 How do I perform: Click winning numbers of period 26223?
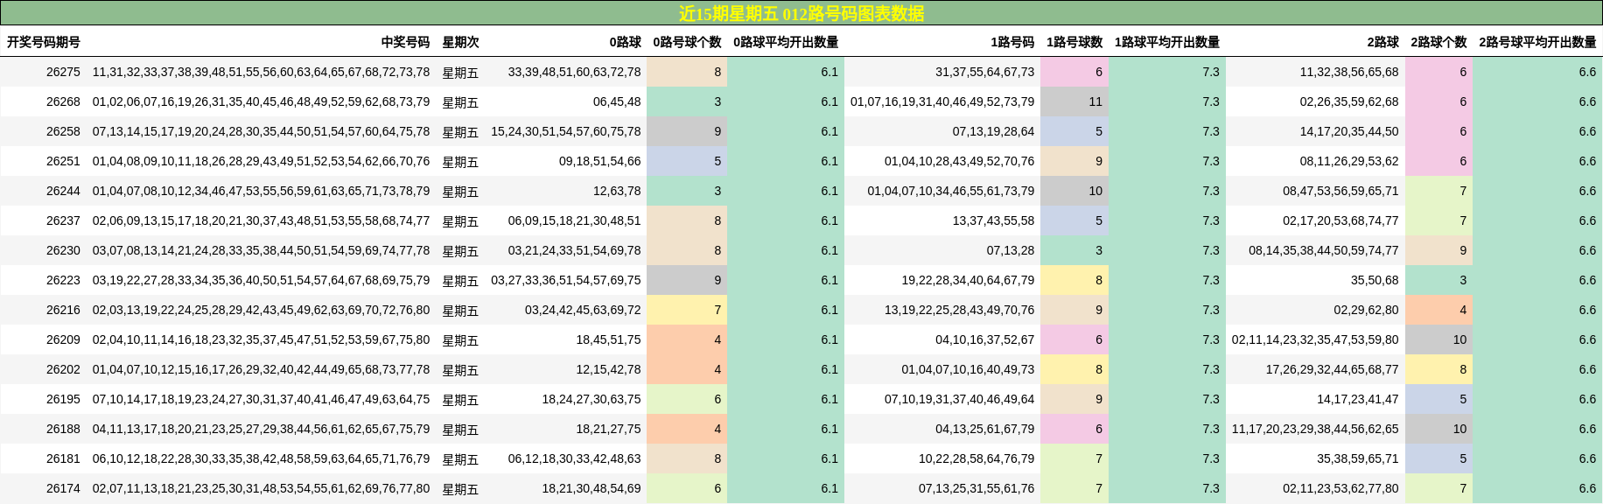(x=261, y=280)
